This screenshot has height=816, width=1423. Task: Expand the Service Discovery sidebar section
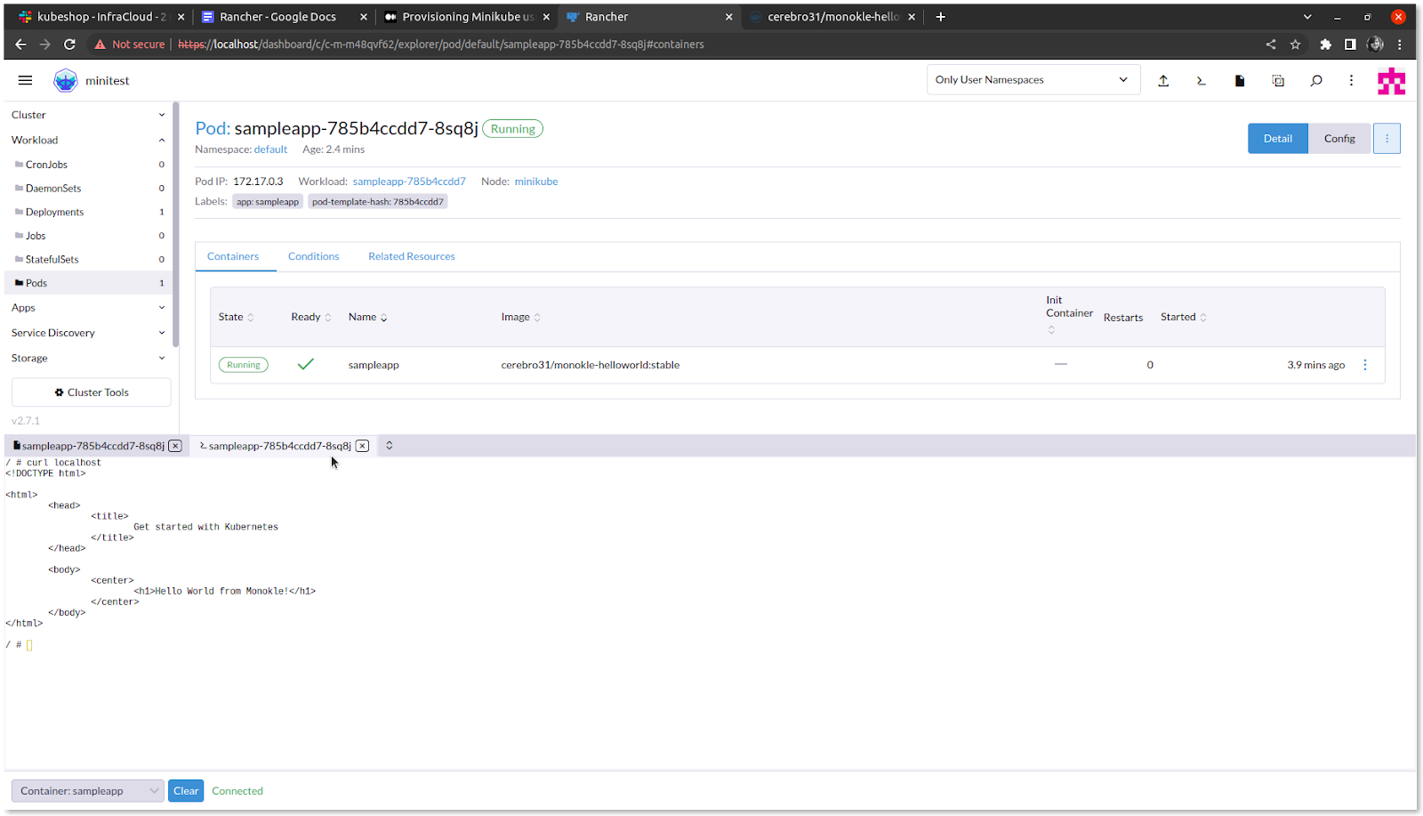click(x=87, y=333)
